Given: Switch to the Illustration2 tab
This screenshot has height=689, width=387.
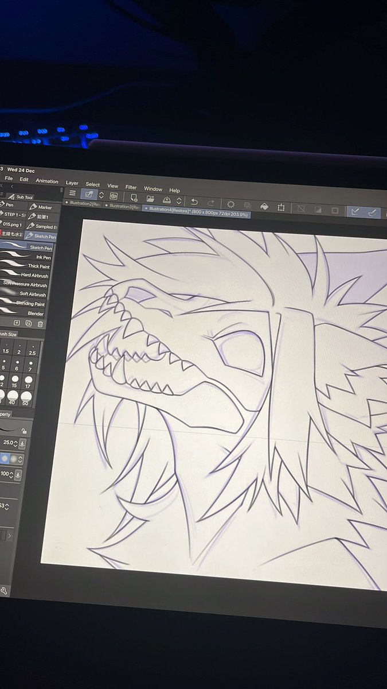Looking at the screenshot, I should (x=83, y=204).
